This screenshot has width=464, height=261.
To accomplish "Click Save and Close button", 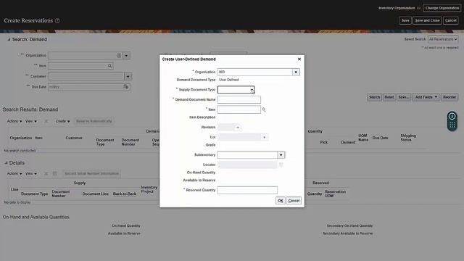I will coord(427,20).
